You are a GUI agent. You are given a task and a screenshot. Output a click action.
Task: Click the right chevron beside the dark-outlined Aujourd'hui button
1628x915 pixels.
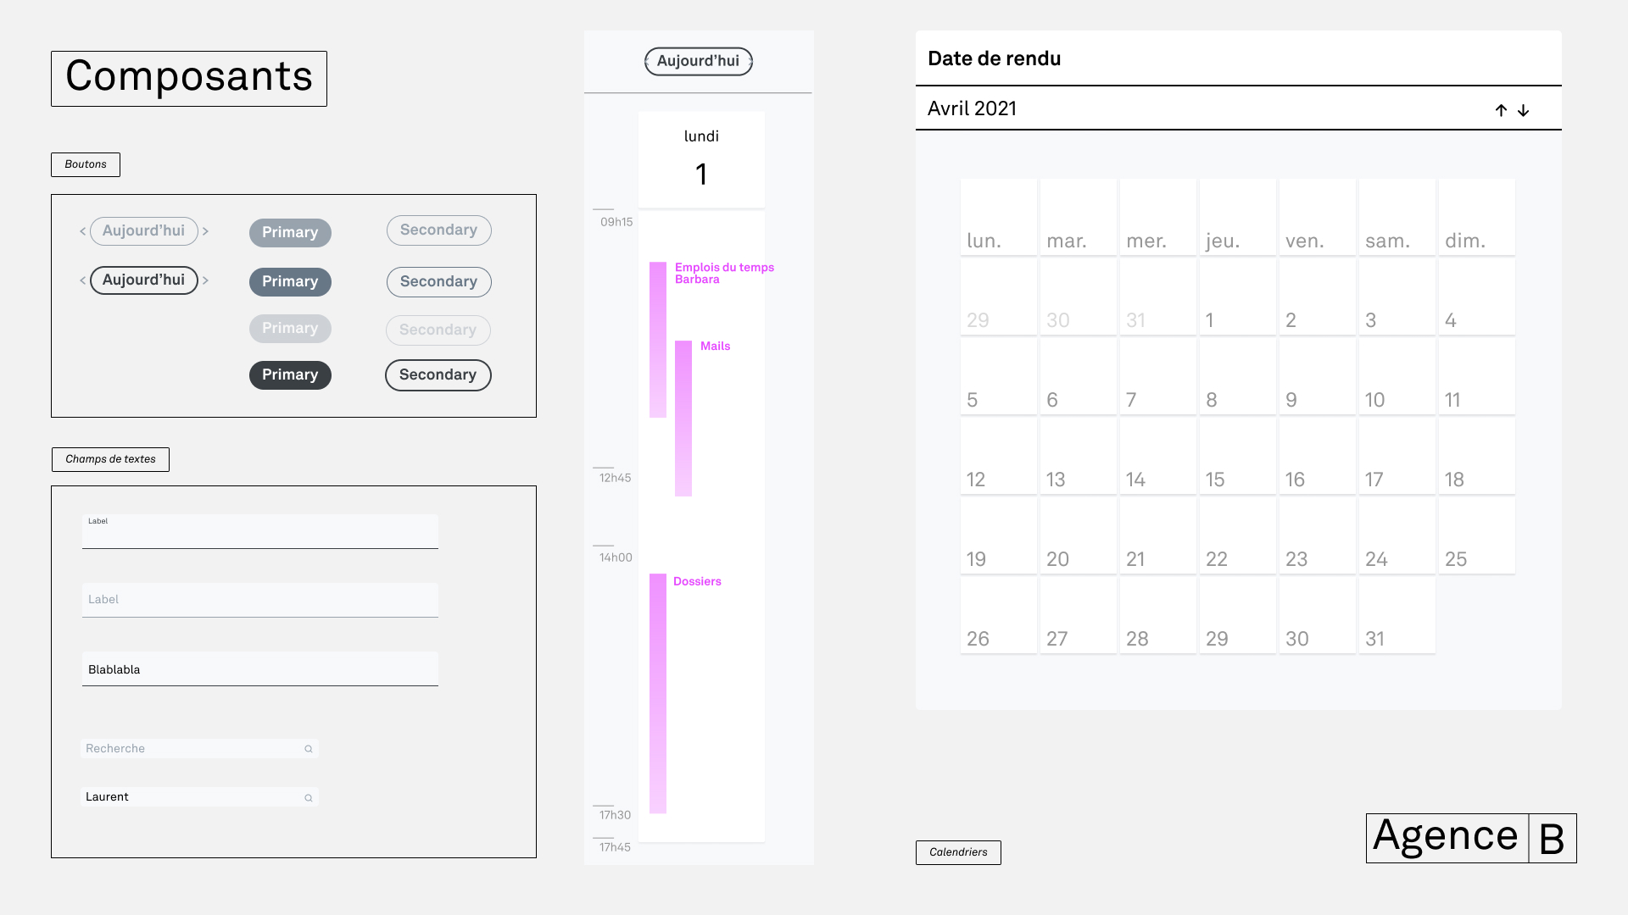coord(205,280)
